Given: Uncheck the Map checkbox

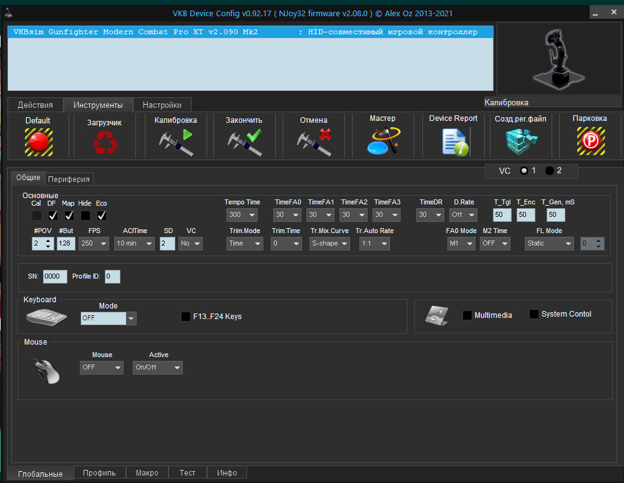Looking at the screenshot, I should (69, 216).
